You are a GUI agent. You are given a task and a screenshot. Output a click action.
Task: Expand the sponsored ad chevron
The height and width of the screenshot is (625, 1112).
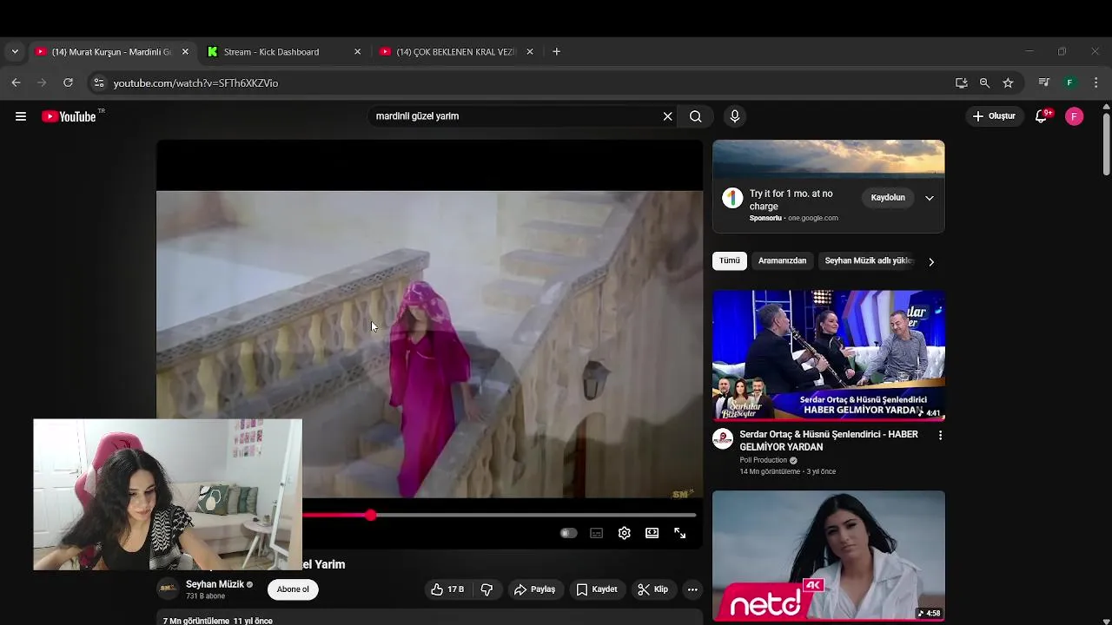coord(930,198)
